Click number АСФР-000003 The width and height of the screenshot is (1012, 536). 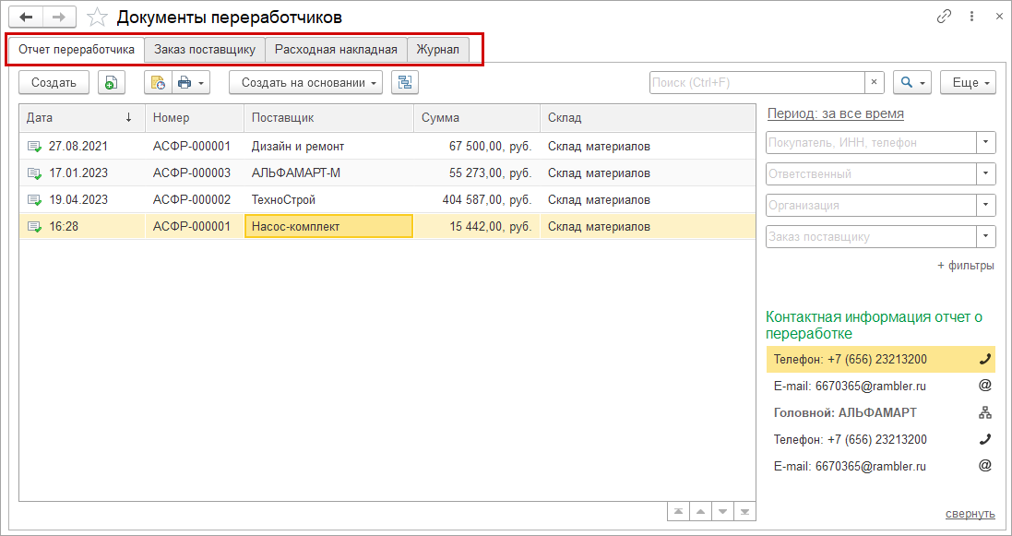point(192,173)
